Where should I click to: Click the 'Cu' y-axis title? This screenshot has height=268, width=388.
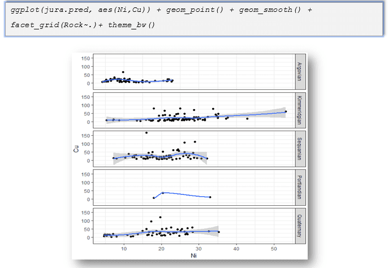click(x=75, y=149)
